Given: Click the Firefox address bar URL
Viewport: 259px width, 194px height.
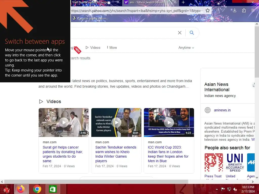Looking at the screenshot, I should coord(136,11).
